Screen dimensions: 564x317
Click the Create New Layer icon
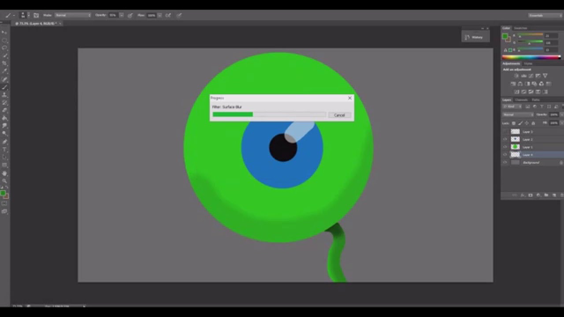(x=554, y=195)
